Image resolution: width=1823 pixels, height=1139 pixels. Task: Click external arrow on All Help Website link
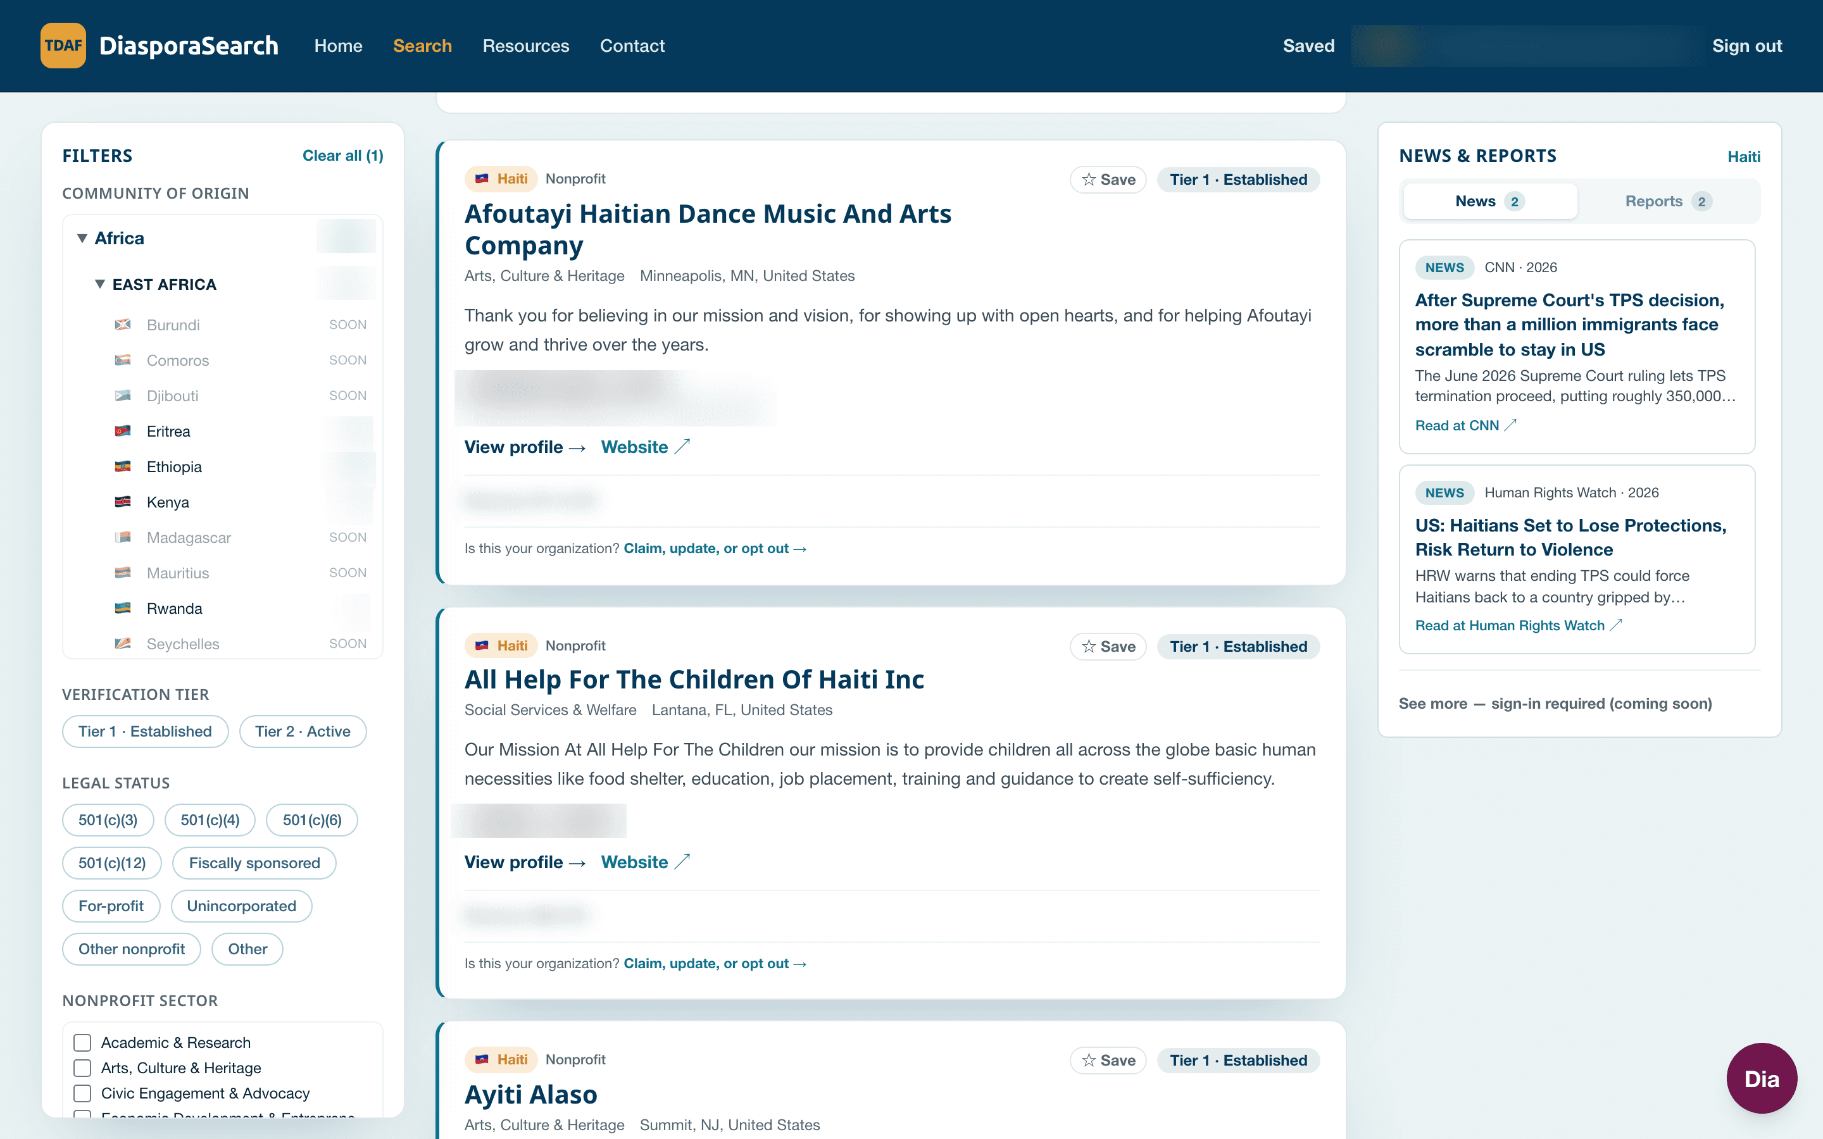(x=682, y=862)
